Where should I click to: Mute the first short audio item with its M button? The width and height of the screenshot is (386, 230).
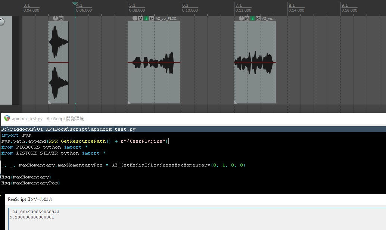61,18
